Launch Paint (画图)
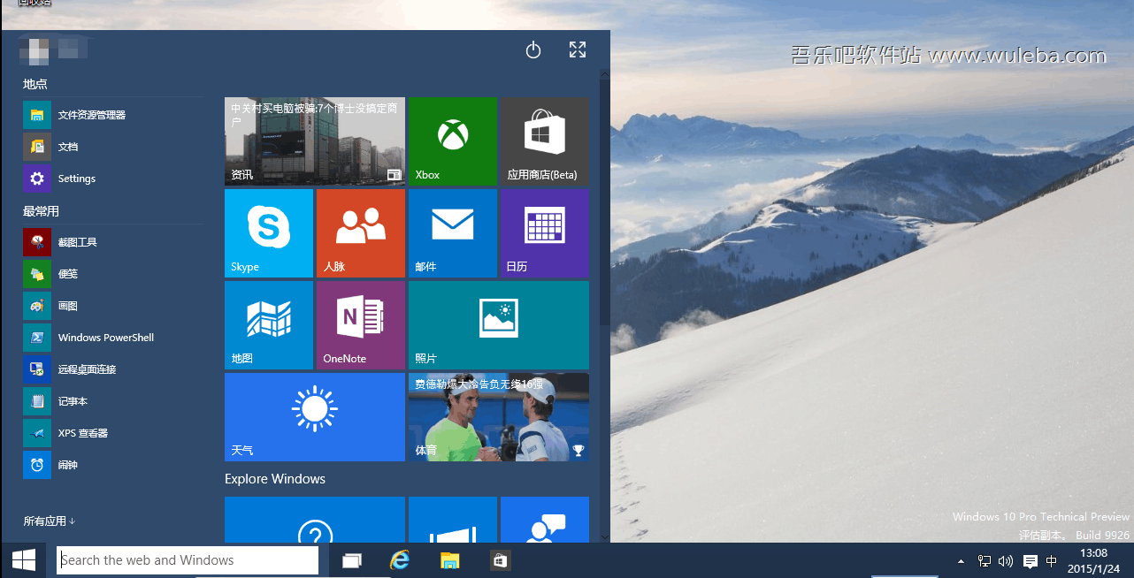Viewport: 1134px width, 578px height. coord(112,306)
